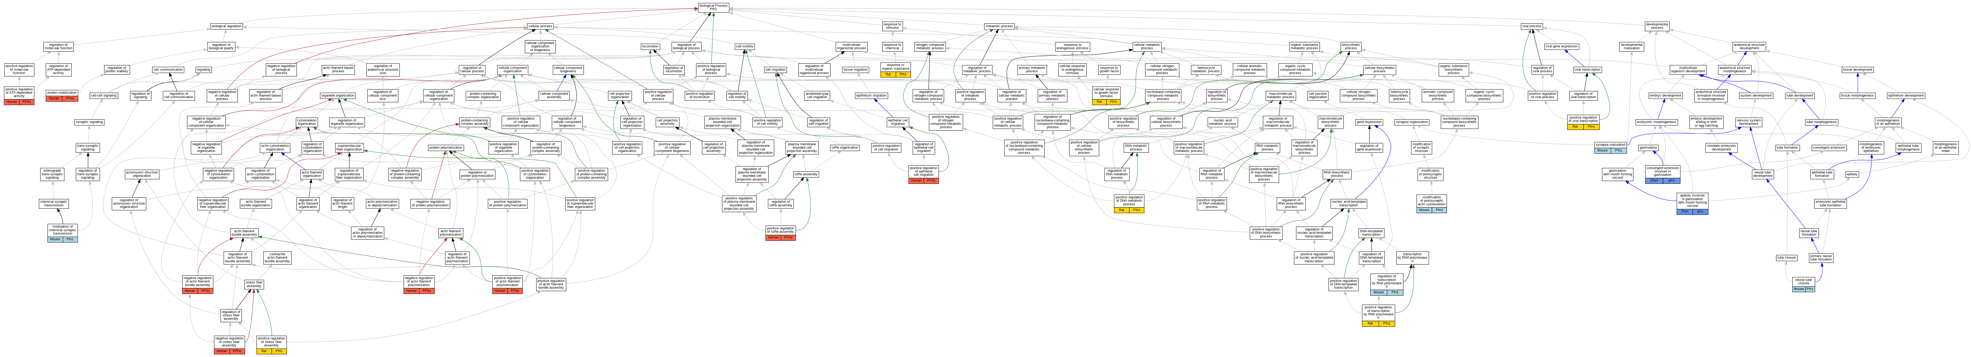Select the 'chemical synaptic transmission' node
This screenshot has width=1971, height=357.
[x=54, y=204]
